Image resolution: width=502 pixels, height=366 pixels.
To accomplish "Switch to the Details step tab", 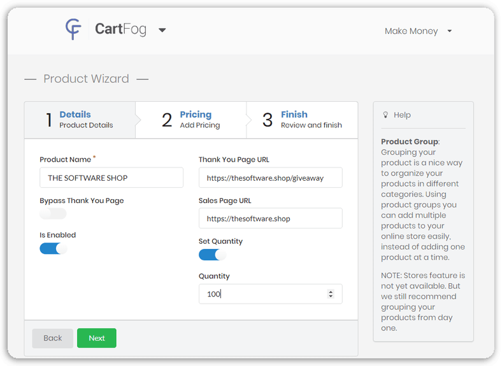I will (x=80, y=120).
